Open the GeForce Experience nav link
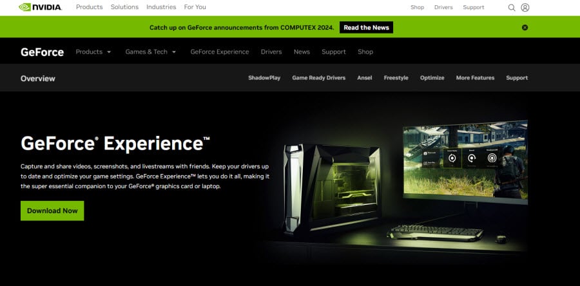580x286 pixels. 220,52
